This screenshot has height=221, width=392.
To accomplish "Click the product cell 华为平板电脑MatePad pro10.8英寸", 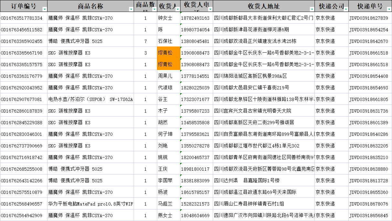I will [91, 204].
